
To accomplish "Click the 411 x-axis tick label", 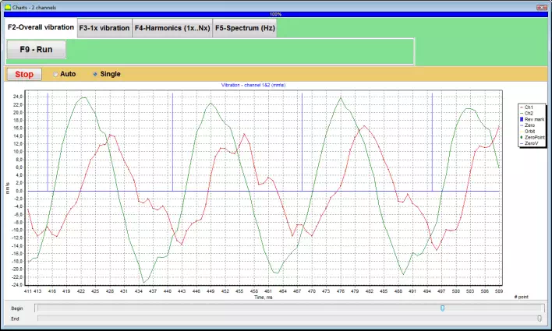I will point(28,291).
